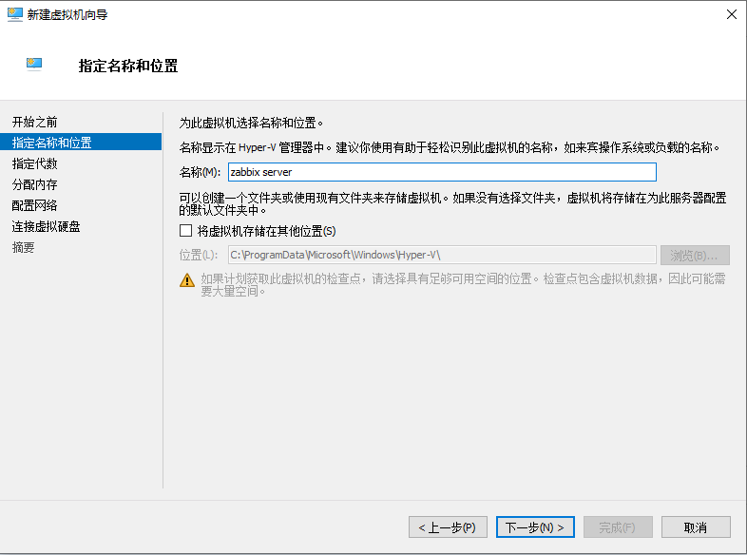
Task: Select the 指定名称和位置 step
Action: click(81, 143)
